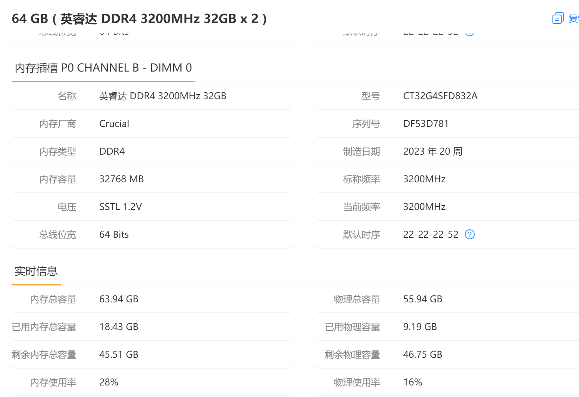Click the SSTL 1.2V voltage value
The height and width of the screenshot is (397, 579).
point(120,207)
